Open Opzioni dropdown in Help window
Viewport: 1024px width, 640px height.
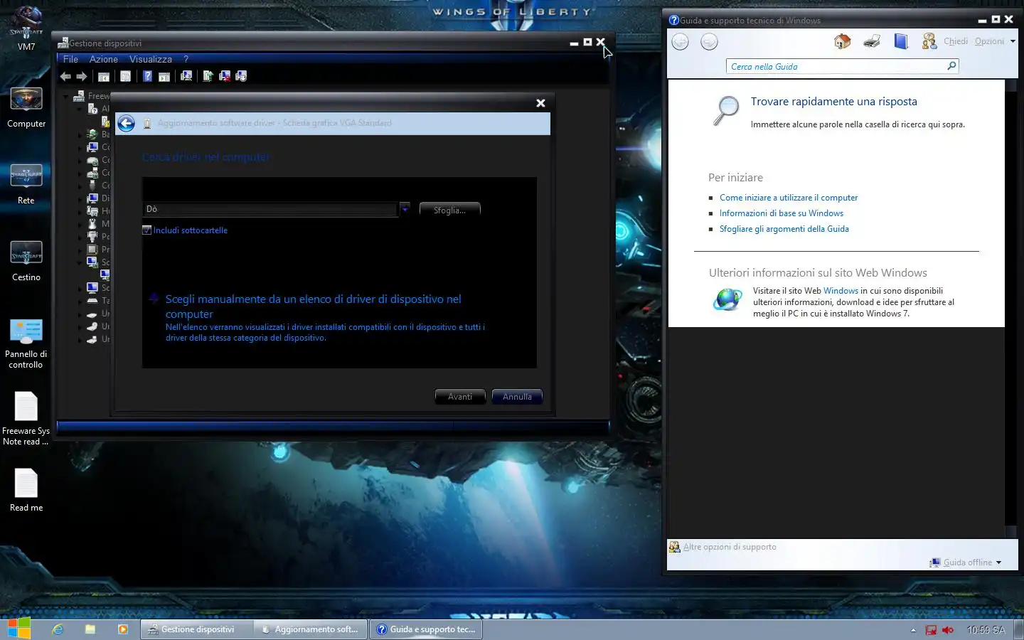pyautogui.click(x=995, y=41)
